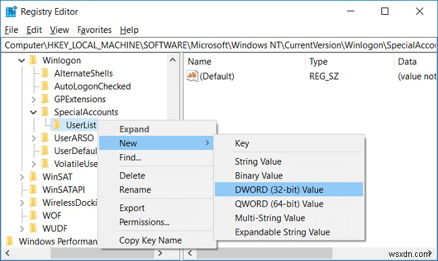Click the GPExtensions folder icon
The image size is (438, 261).
click(45, 99)
